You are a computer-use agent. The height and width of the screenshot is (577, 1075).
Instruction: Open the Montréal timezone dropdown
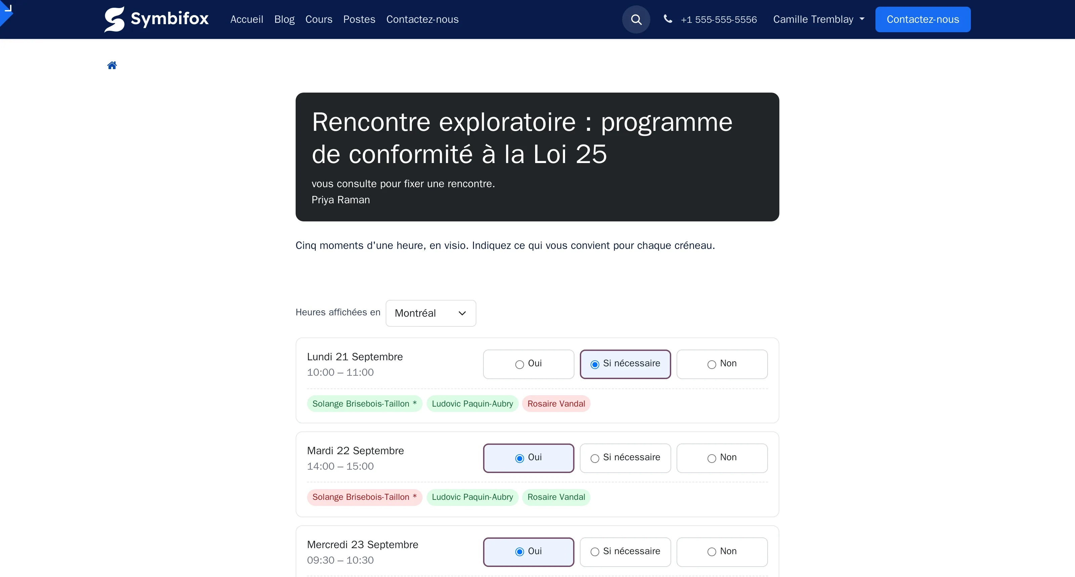431,313
